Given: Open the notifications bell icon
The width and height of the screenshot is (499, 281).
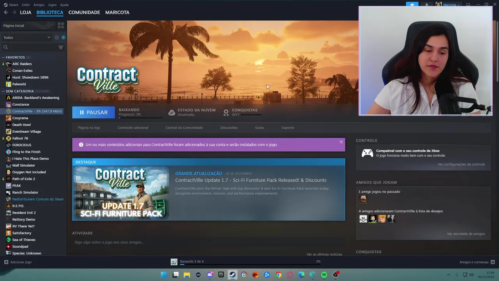Looking at the screenshot, I should click(426, 5).
